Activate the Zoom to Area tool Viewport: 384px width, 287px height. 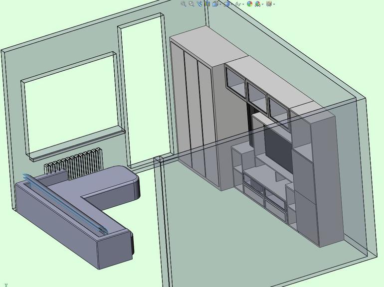[192, 3]
